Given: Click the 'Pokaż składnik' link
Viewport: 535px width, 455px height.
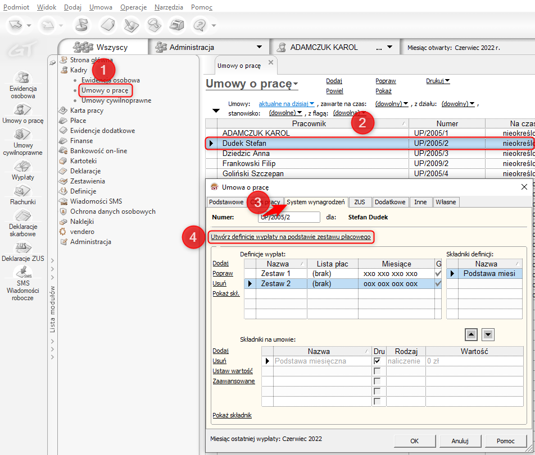Looking at the screenshot, I should (232, 416).
